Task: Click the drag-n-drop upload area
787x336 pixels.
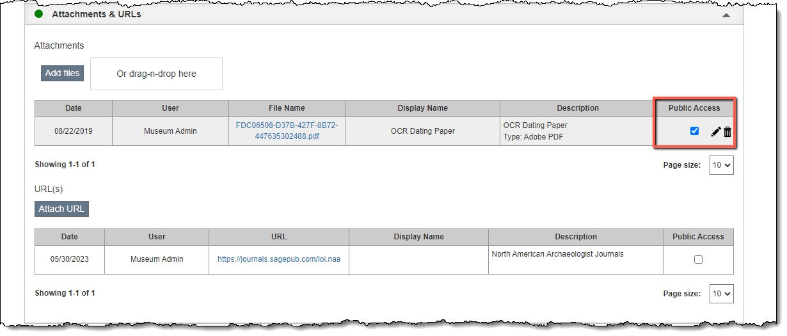Action: [x=156, y=74]
